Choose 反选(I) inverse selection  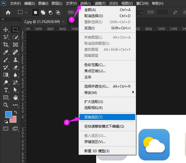[107, 28]
